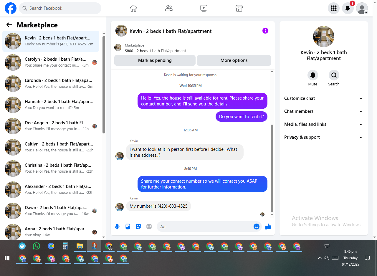Viewport: 377px width, 276px height.
Task: Click large listing thumbnail in right panel
Action: 324,37
